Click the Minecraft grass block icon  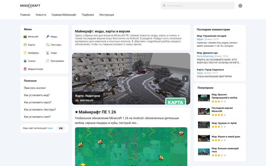tap(25, 37)
